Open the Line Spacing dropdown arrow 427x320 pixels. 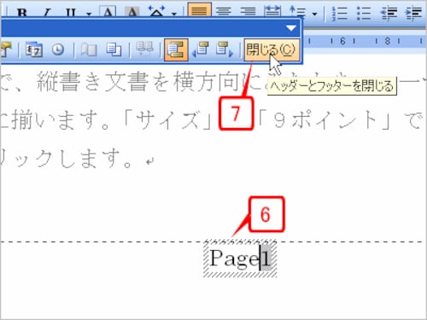coord(314,13)
